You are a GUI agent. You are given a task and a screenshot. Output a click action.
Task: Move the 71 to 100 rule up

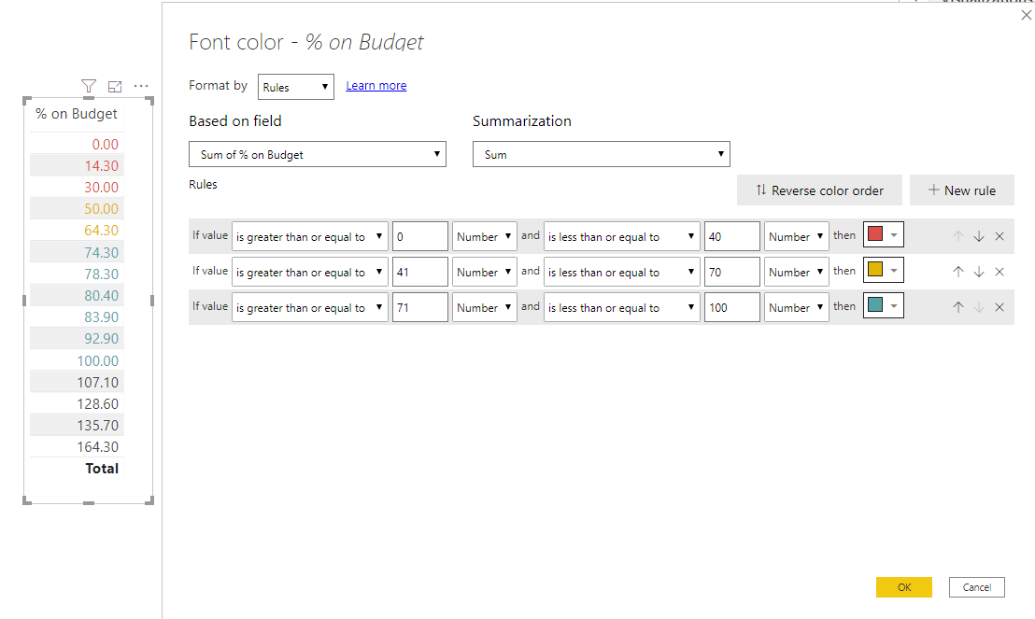point(958,307)
